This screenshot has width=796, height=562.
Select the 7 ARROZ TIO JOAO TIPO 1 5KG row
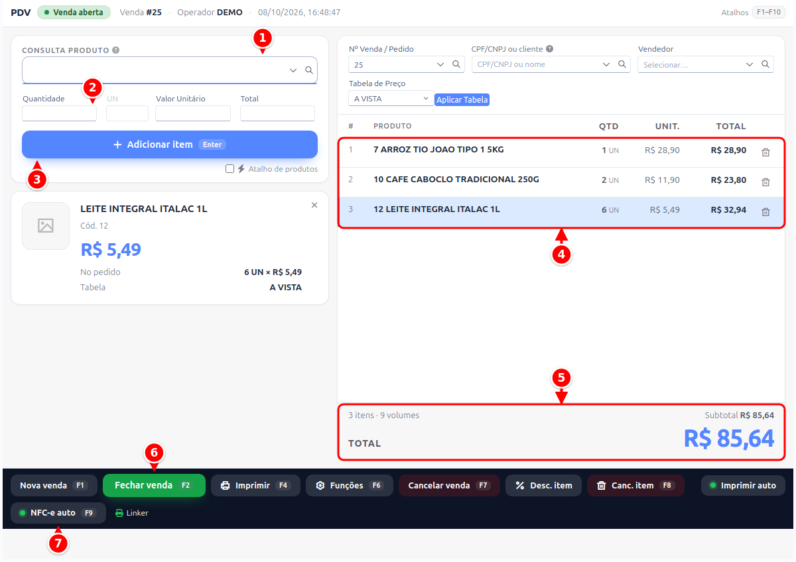point(561,152)
